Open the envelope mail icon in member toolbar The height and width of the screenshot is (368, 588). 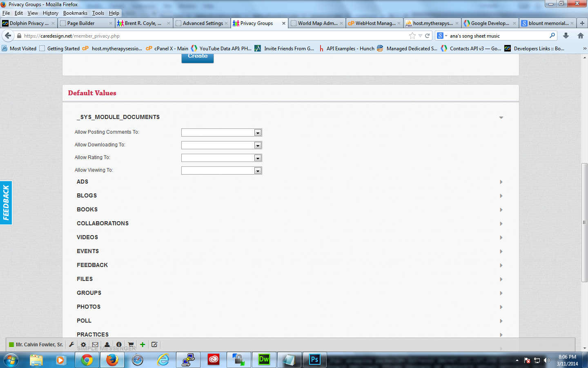(x=95, y=345)
